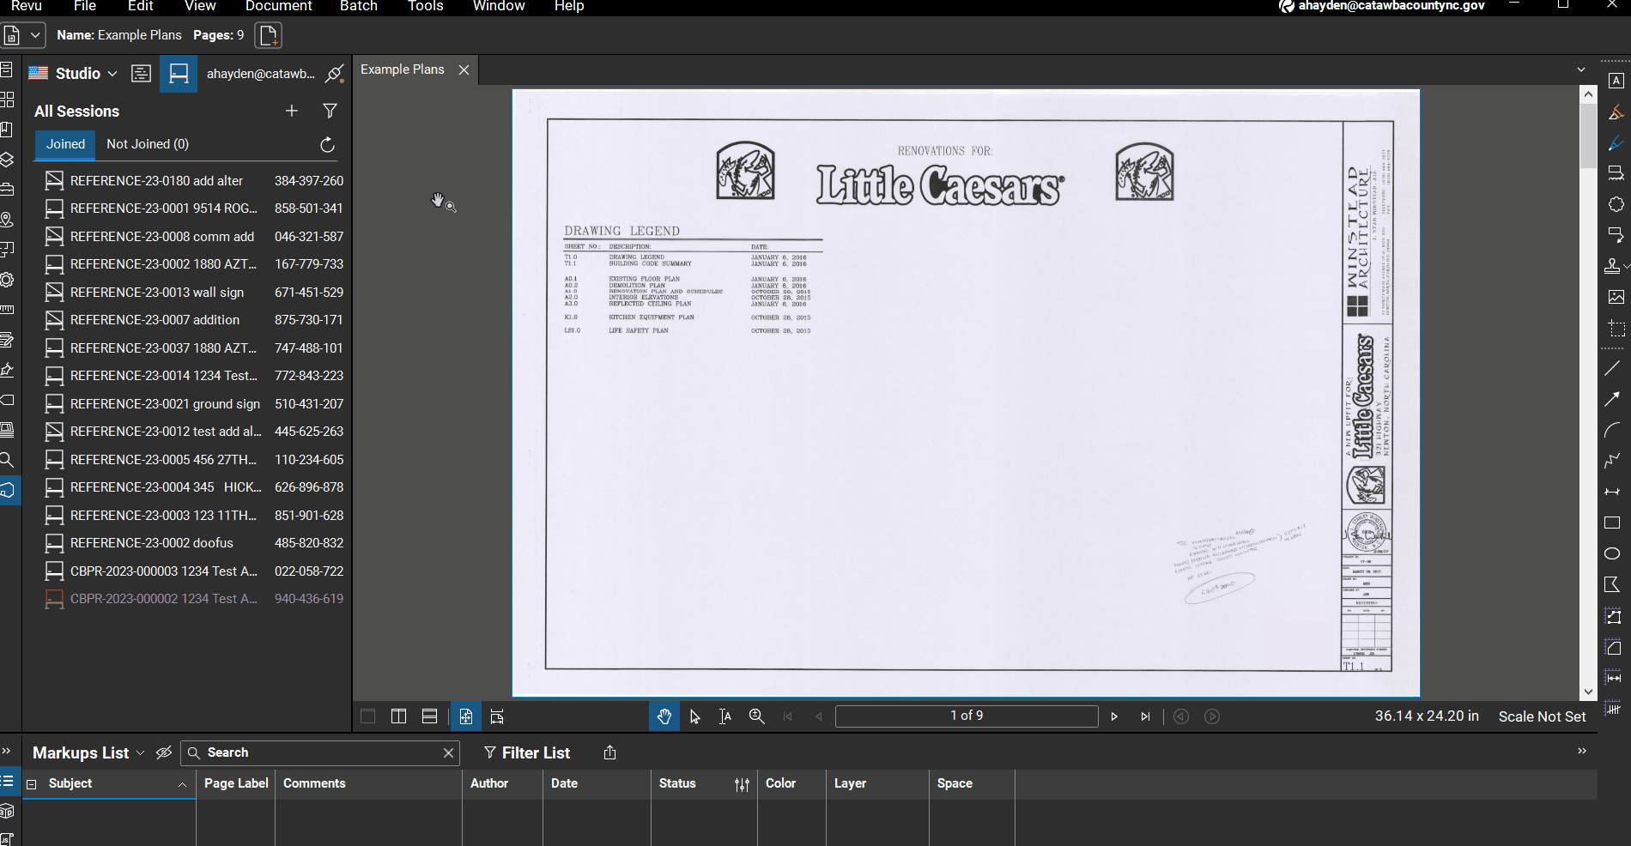This screenshot has width=1631, height=846.
Task: Add a new Studio session with plus icon
Action: pos(292,111)
